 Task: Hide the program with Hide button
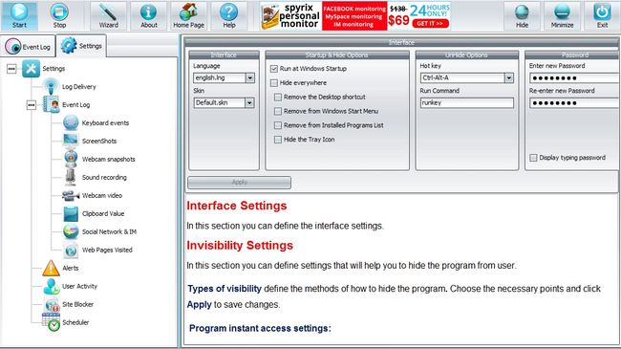click(522, 16)
